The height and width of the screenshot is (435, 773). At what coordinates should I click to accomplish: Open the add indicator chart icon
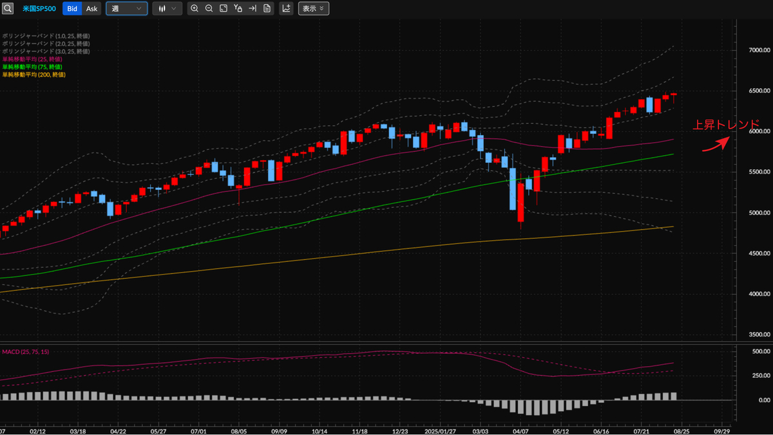pos(286,8)
